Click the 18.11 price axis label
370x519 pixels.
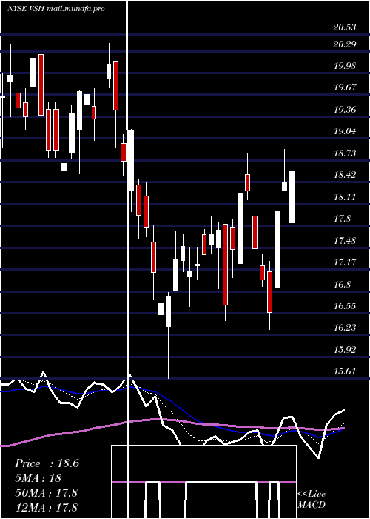(345, 196)
